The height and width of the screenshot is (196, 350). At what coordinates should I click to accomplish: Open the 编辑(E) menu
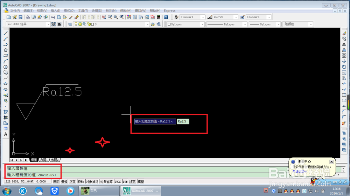(28, 11)
